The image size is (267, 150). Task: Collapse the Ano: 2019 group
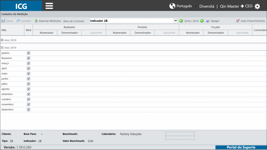2,48
